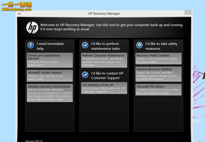
Task: Select Remove Recovery Partition
Action: pos(158,74)
